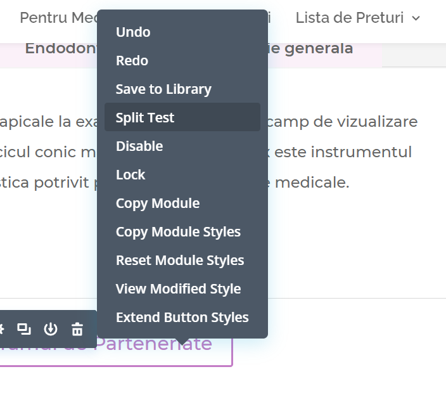Click Save to Library menu entry
The height and width of the screenshot is (407, 446).
coord(163,89)
